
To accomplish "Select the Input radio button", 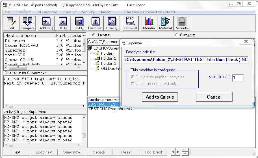I will [94, 35].
